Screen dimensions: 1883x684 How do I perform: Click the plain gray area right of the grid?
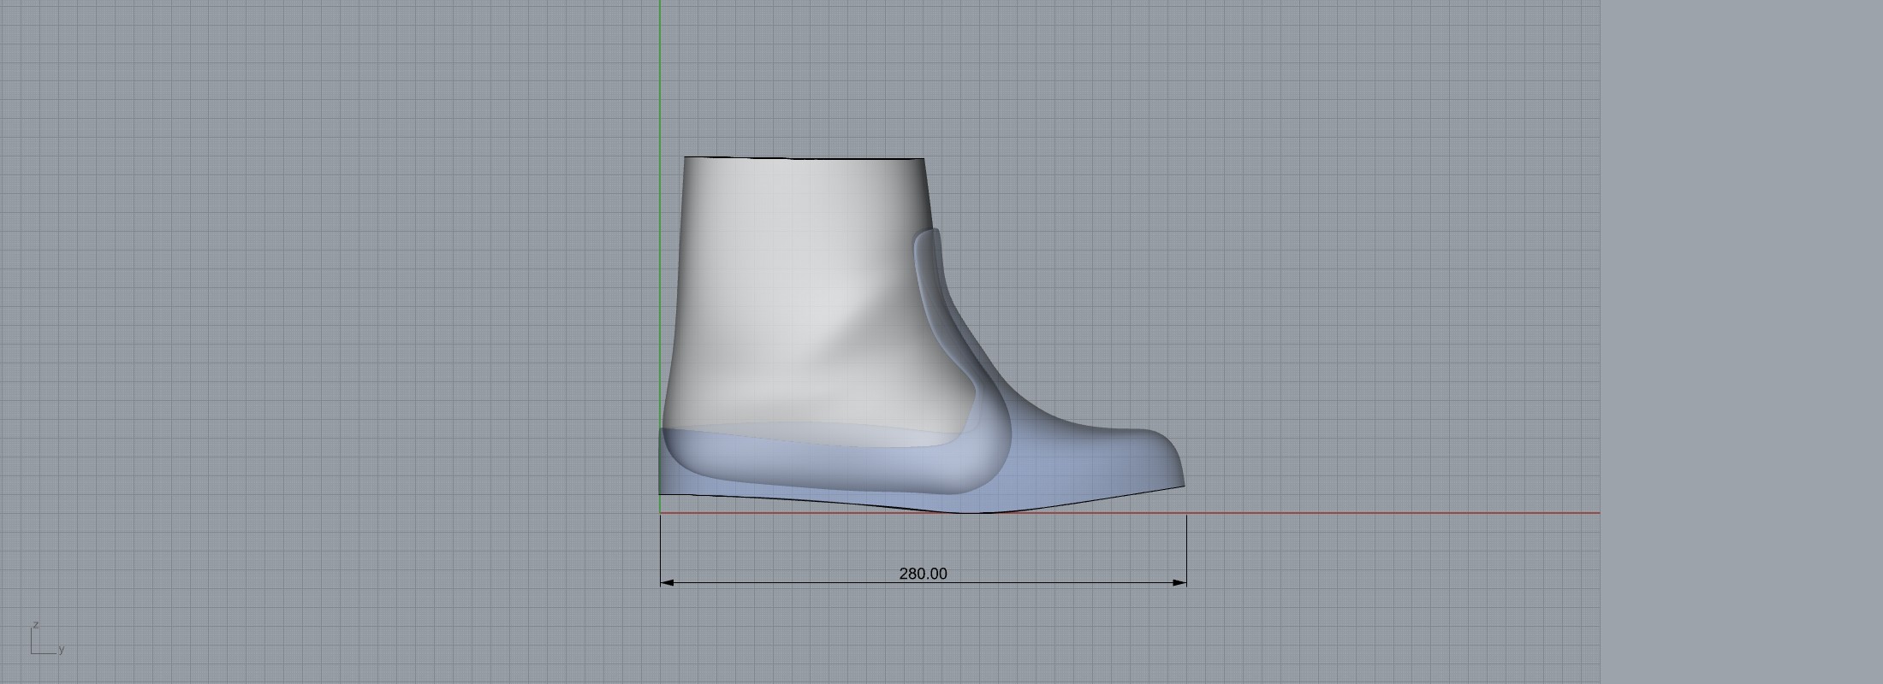click(x=1737, y=342)
